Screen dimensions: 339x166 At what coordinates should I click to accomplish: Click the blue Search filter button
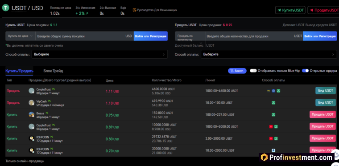click(237, 71)
